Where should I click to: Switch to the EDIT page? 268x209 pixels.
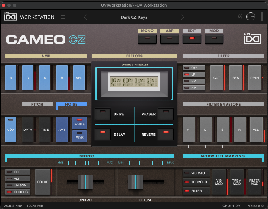[192, 39]
